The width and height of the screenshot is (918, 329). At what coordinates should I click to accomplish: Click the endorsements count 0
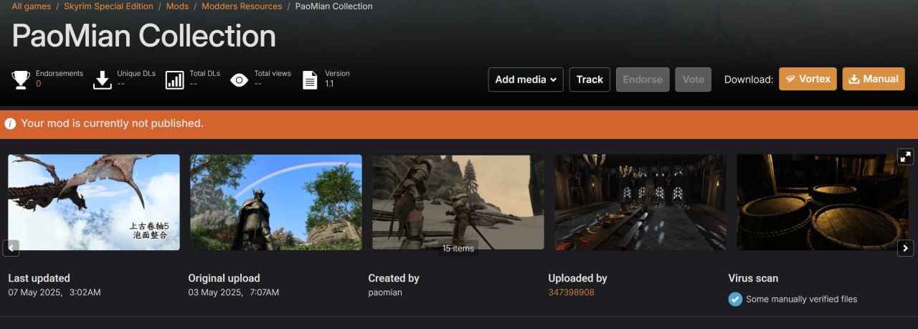click(x=38, y=84)
